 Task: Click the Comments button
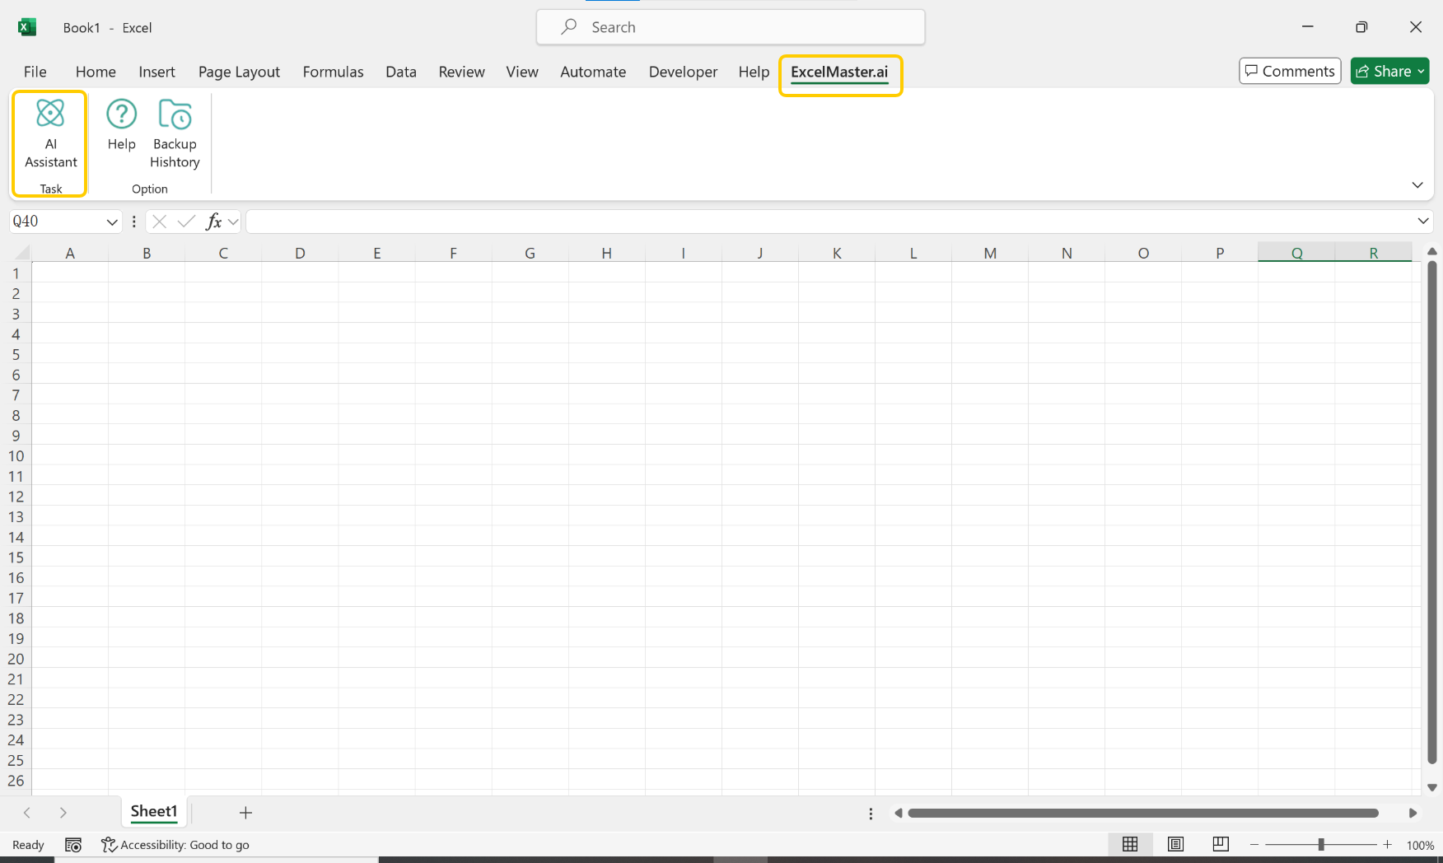click(x=1290, y=72)
